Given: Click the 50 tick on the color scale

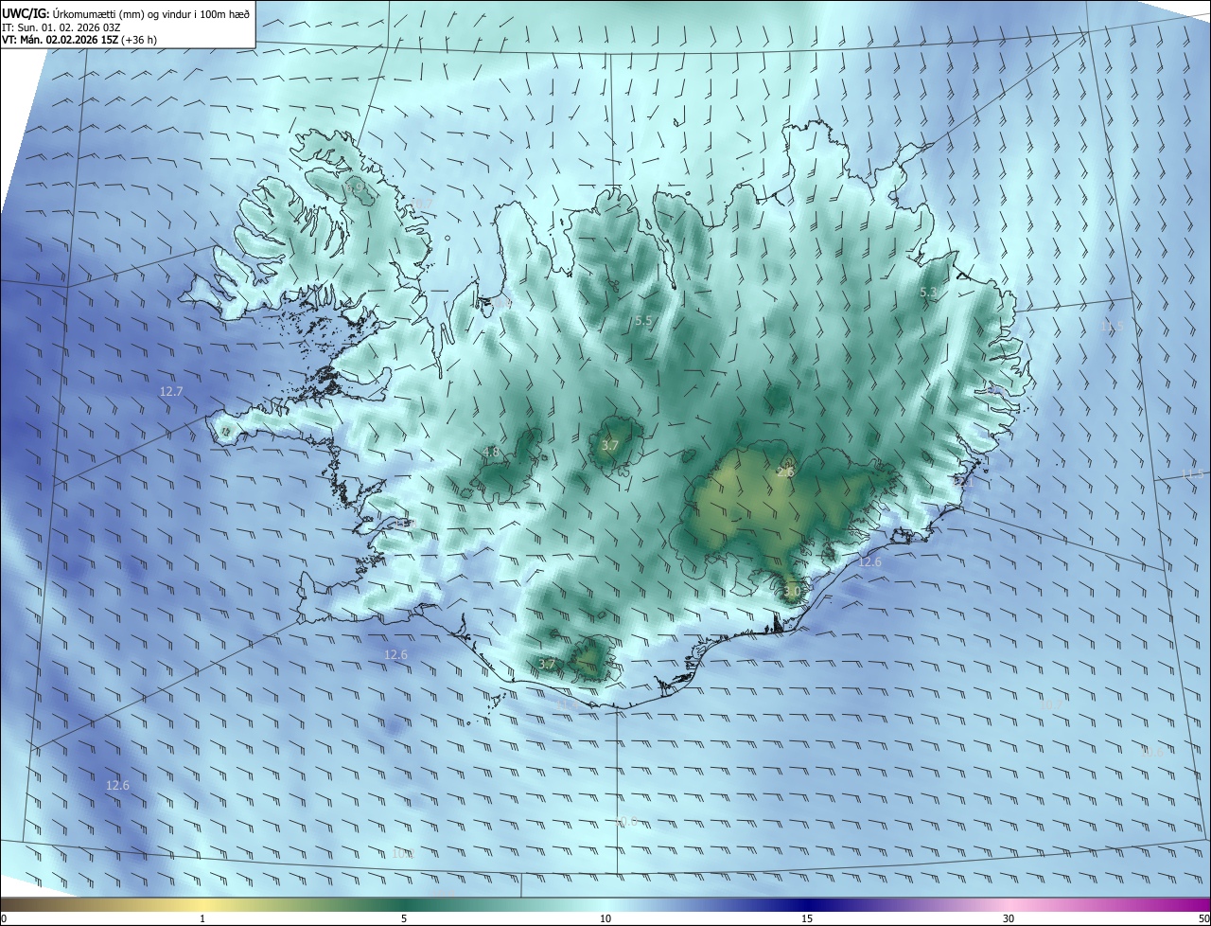Looking at the screenshot, I should point(1203,918).
